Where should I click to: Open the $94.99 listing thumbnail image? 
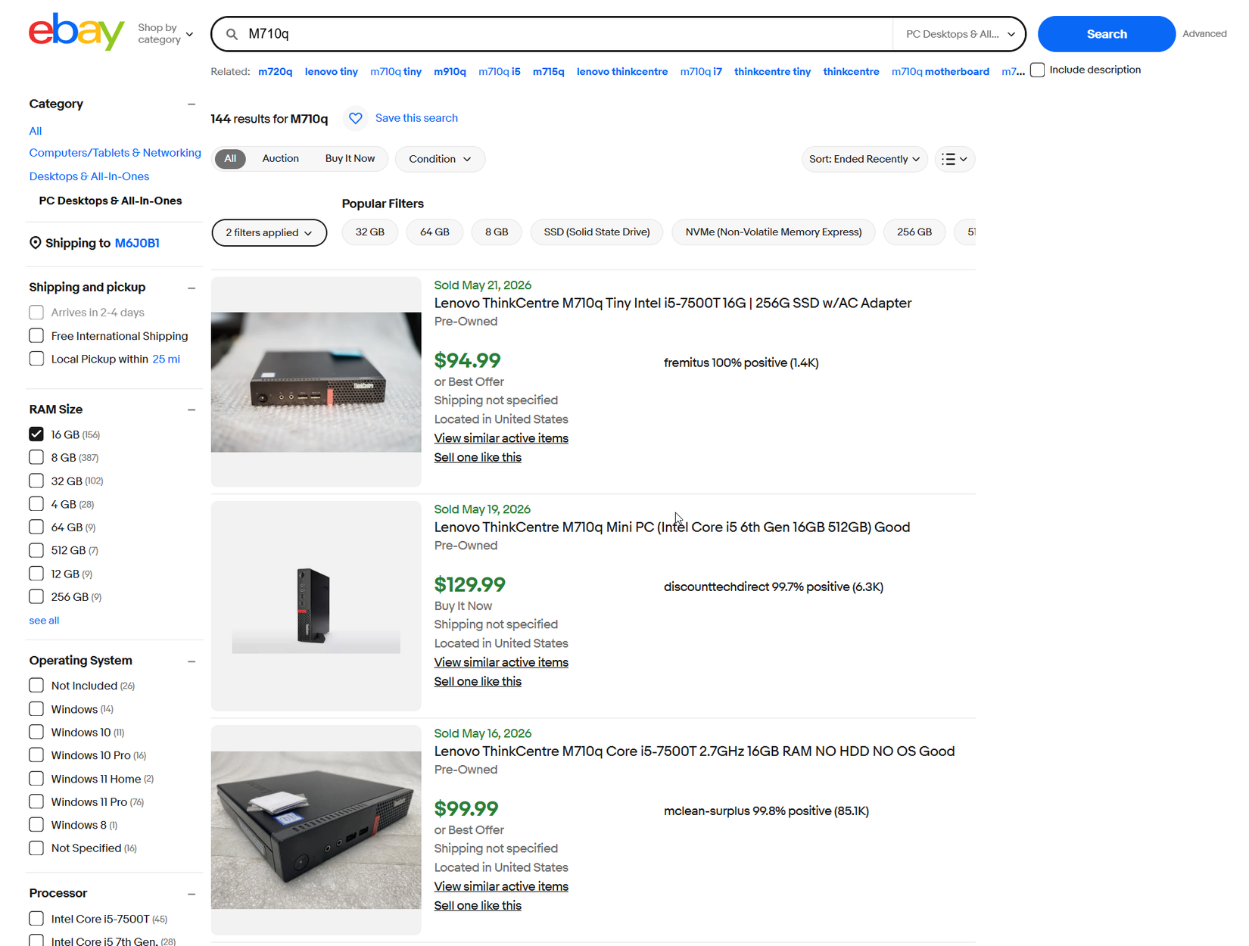coord(316,382)
